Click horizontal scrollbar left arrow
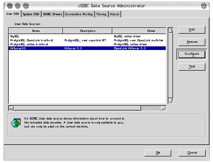 [x=11, y=108]
